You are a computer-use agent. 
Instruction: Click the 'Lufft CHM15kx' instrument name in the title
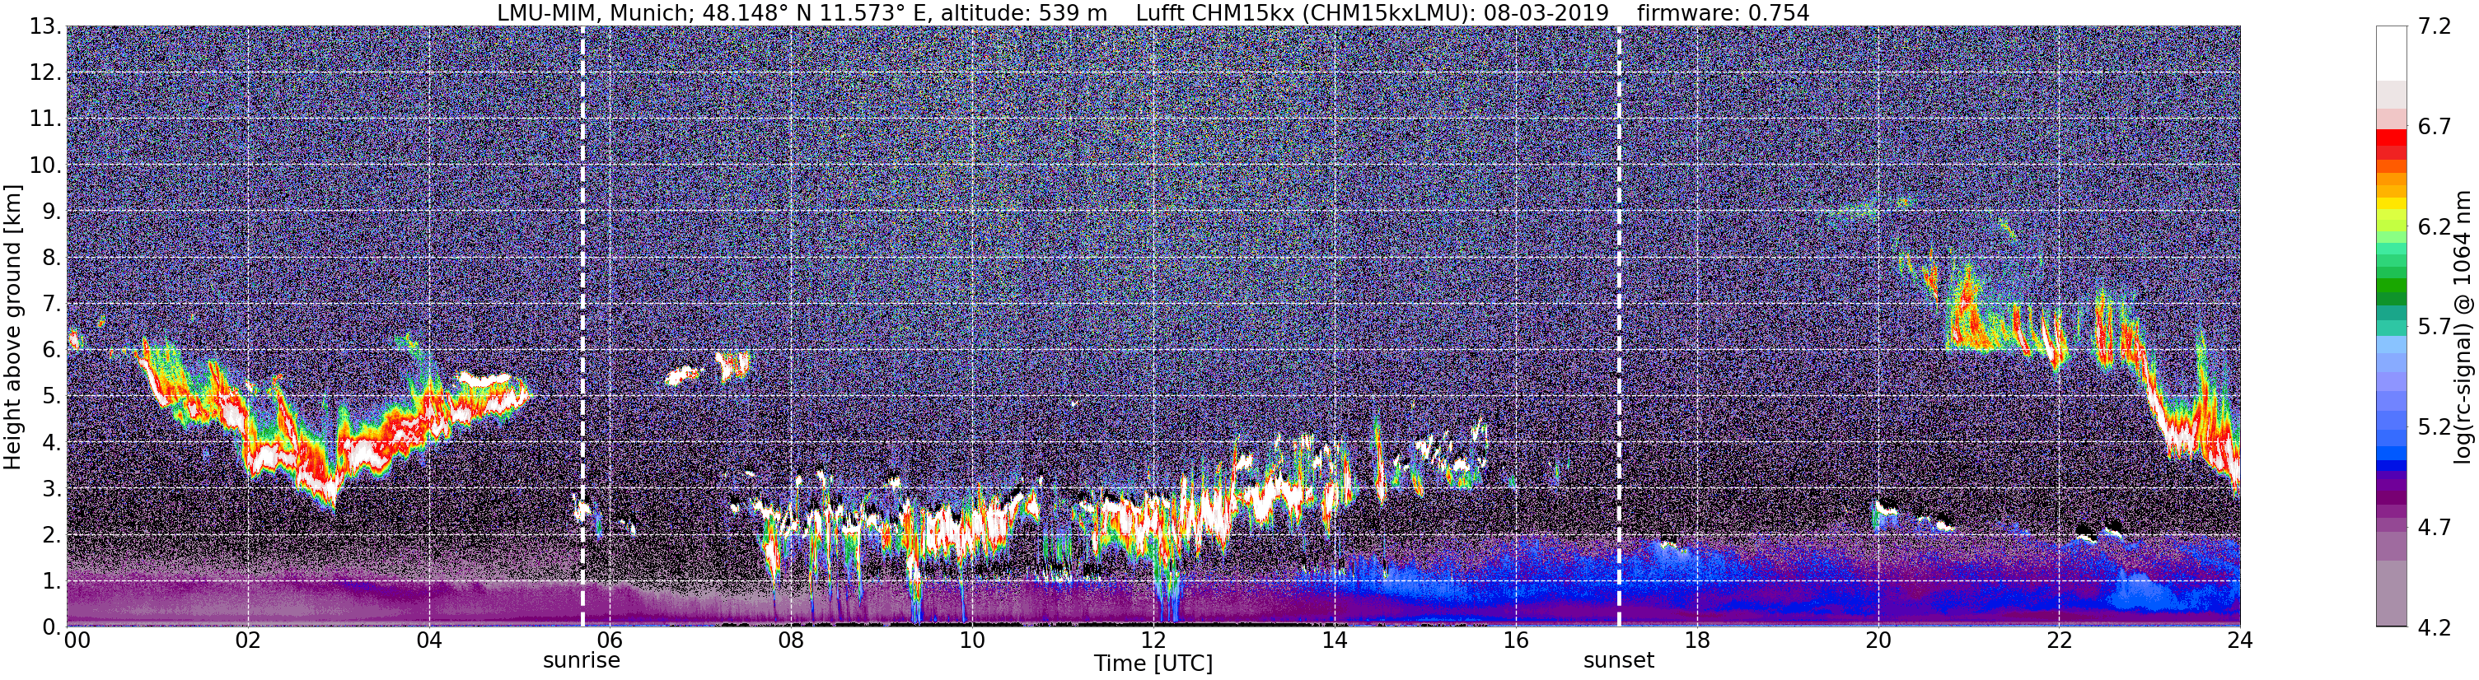(x=1214, y=12)
